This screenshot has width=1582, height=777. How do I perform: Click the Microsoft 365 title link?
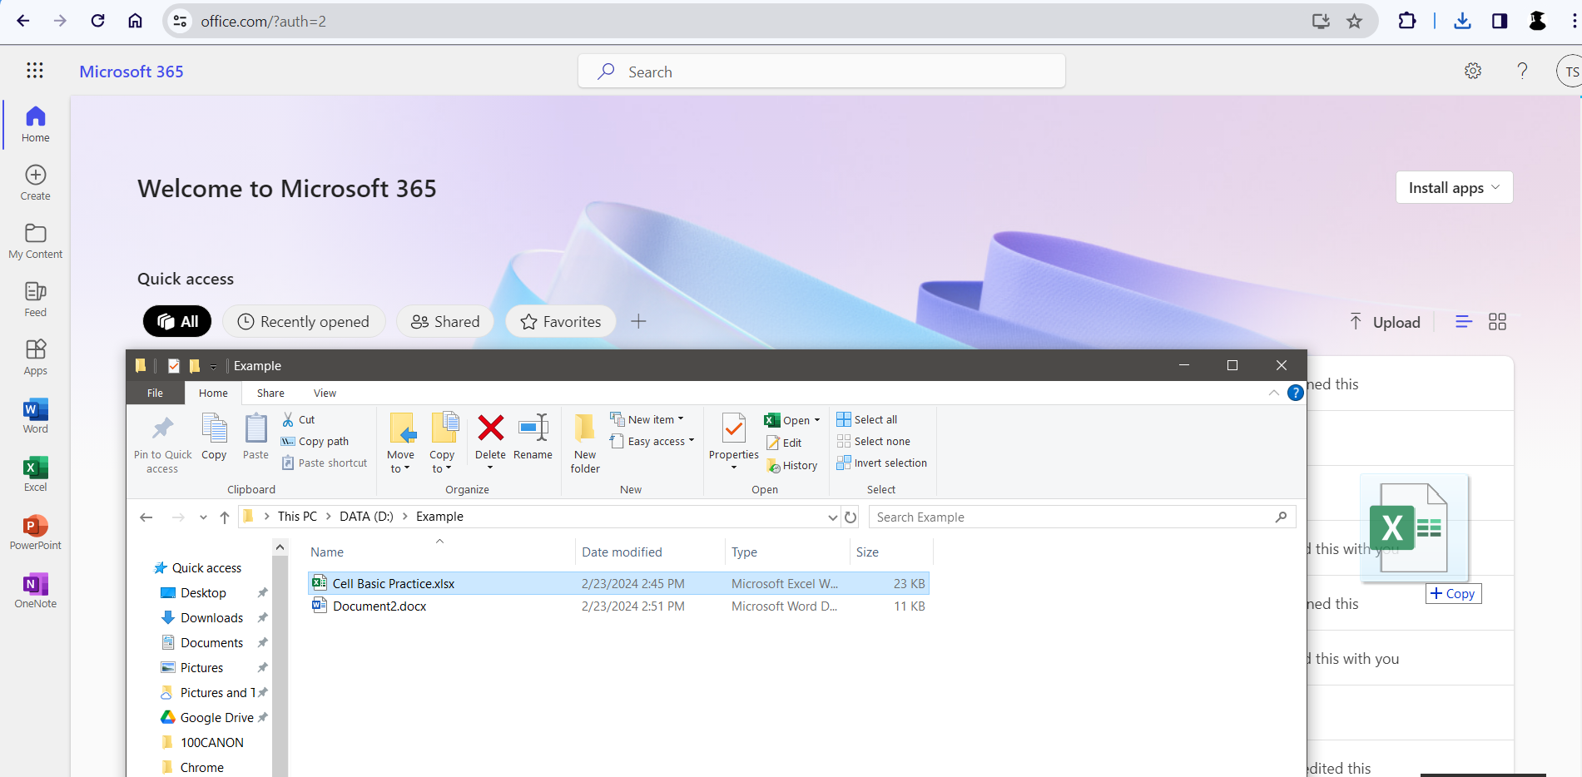point(131,72)
